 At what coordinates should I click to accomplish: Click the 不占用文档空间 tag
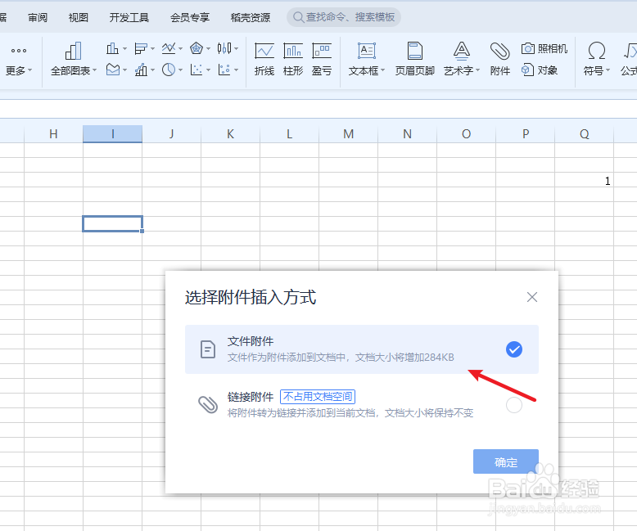coord(318,396)
